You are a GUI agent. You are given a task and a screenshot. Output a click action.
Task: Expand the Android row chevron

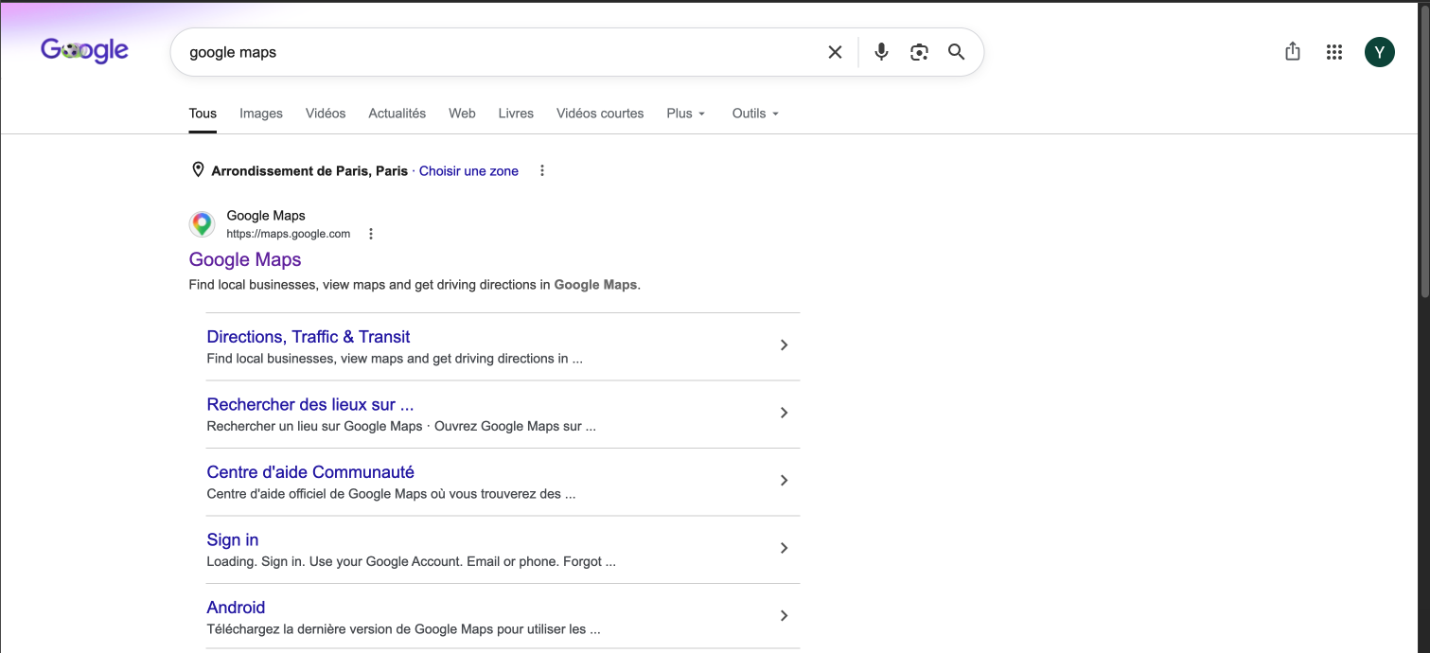point(784,616)
